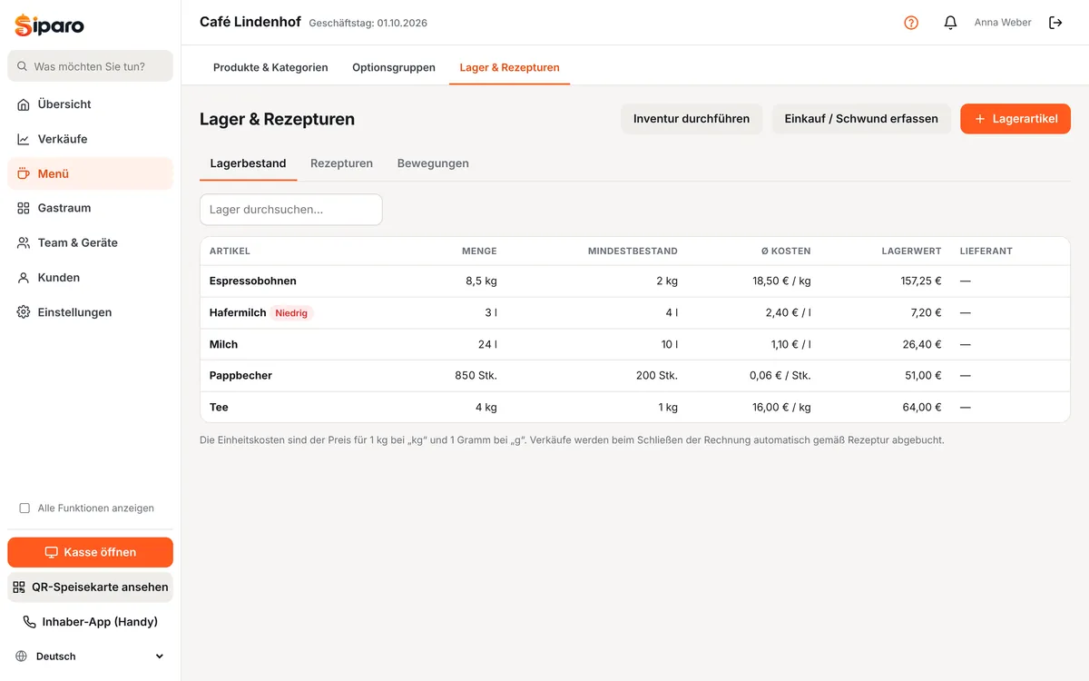1089x681 pixels.
Task: Click the Milch article name
Action: (223, 344)
